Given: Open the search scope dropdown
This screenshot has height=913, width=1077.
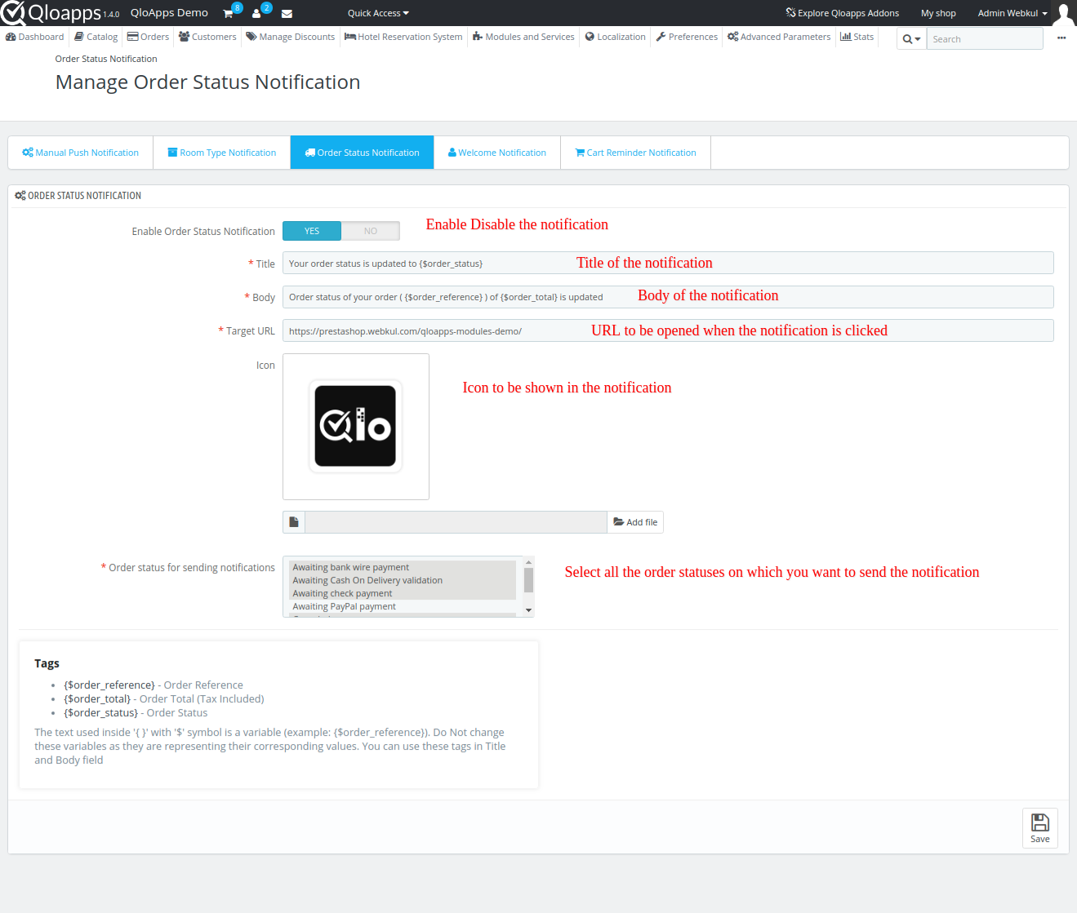Looking at the screenshot, I should 911,39.
